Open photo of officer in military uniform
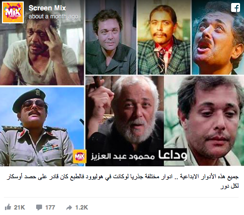 pyautogui.click(x=42, y=127)
